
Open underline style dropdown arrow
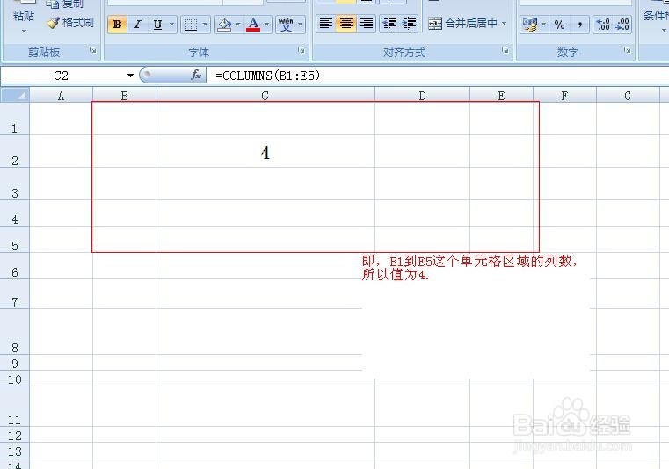click(x=171, y=25)
